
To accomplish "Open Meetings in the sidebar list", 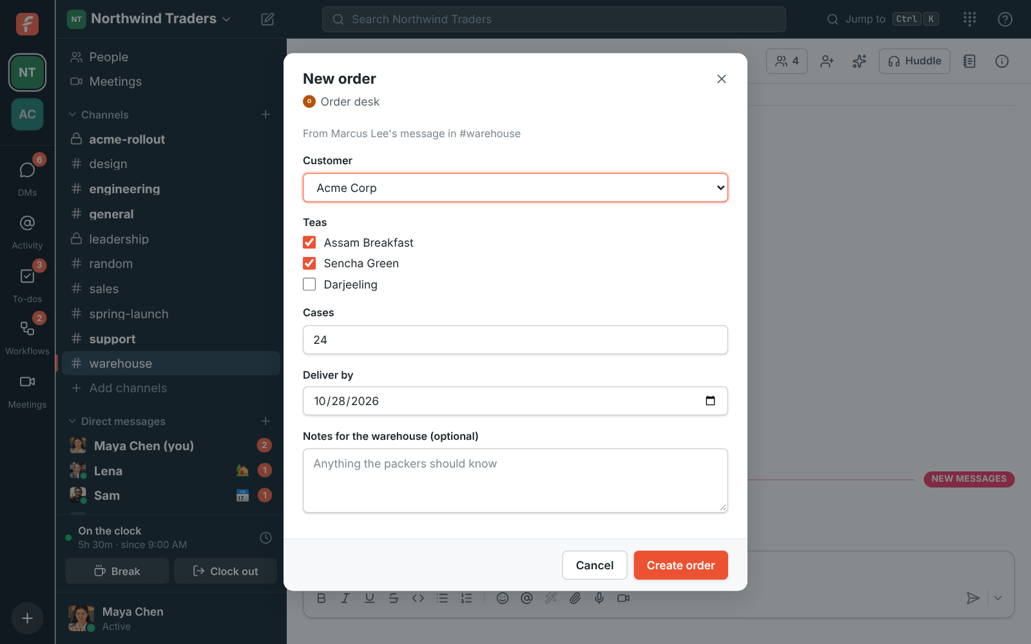I will point(171,81).
